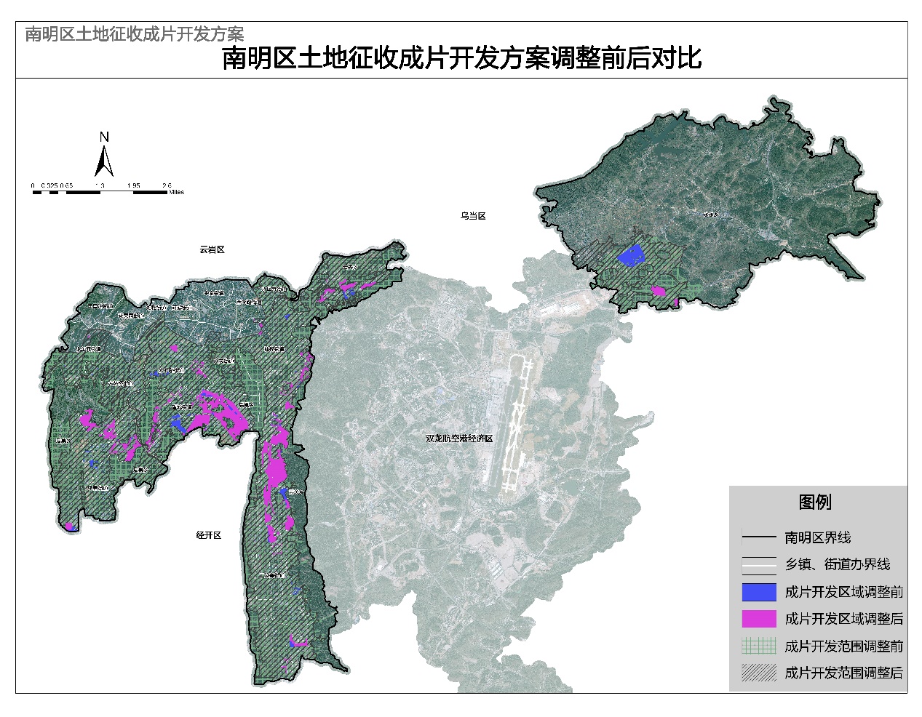Click the black-and-white scale bar
This screenshot has width=922, height=717.
point(99,192)
